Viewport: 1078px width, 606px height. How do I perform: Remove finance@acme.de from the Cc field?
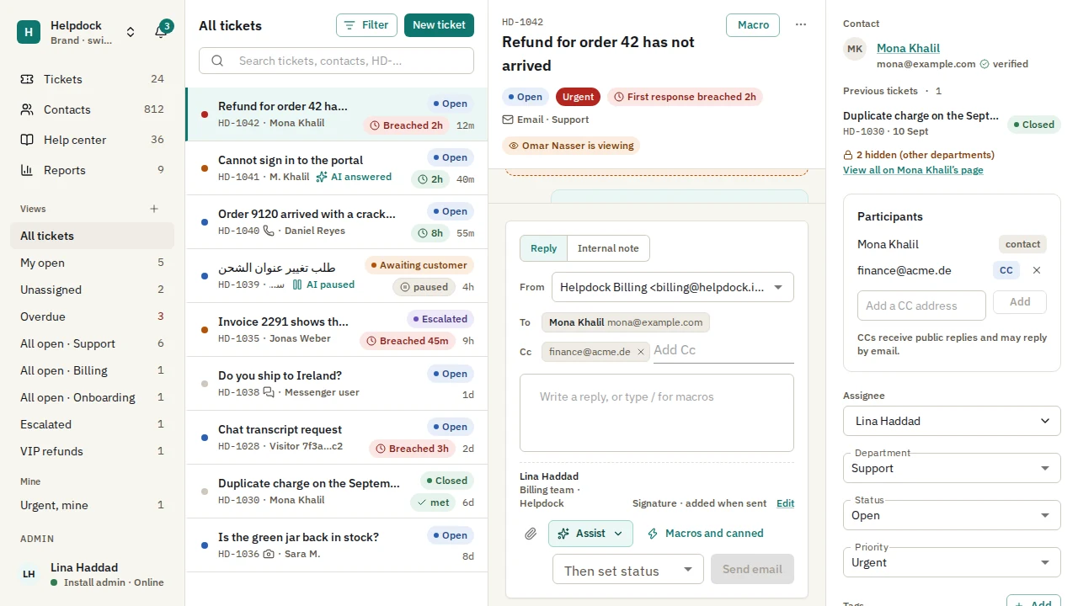(640, 352)
